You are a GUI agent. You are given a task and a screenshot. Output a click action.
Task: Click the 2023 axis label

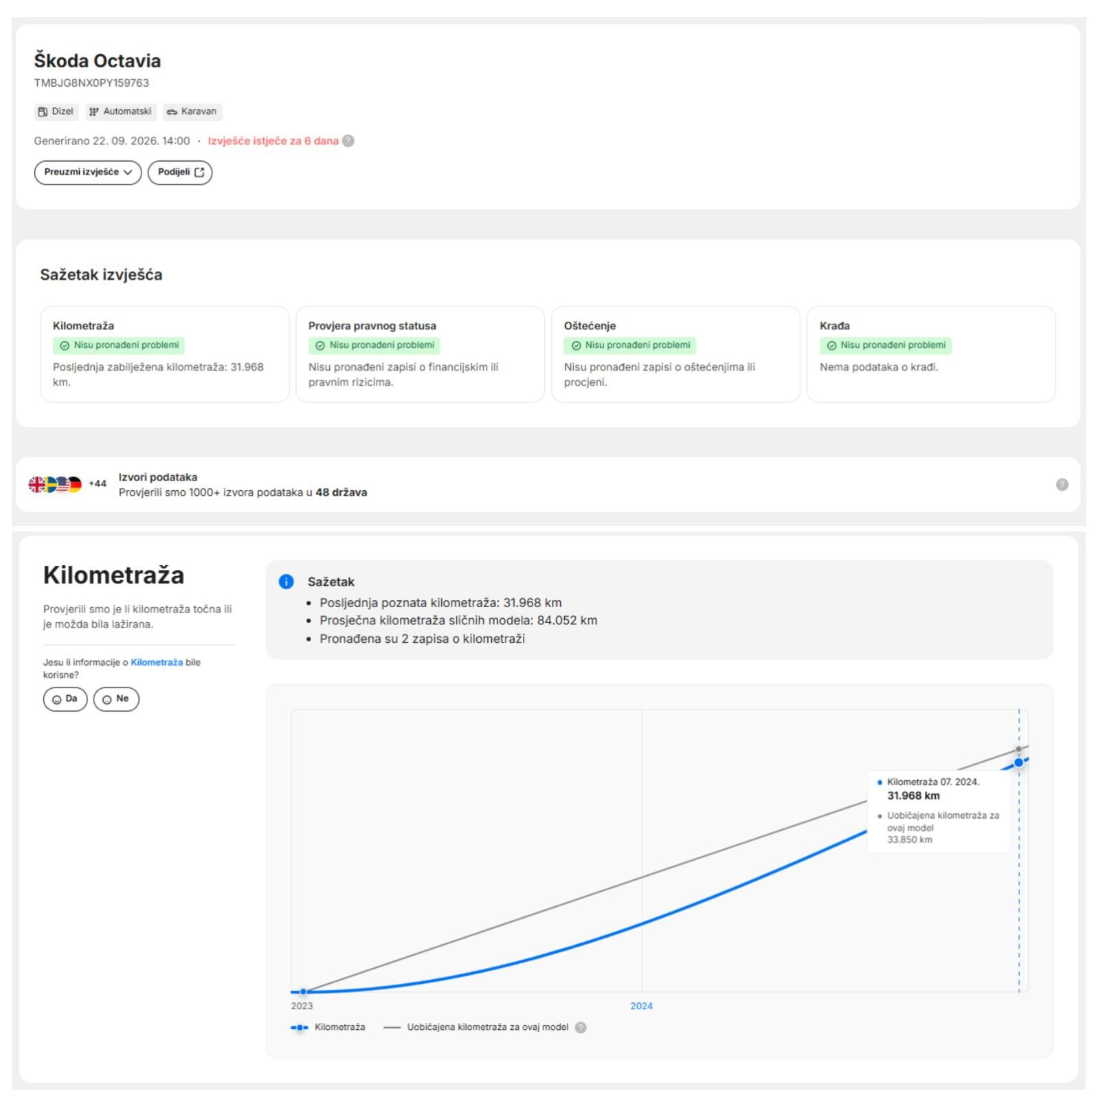click(x=302, y=1006)
